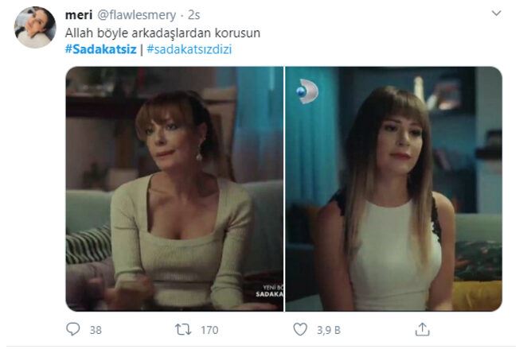Open the #sadakatsızdizi hashtag

click(x=189, y=49)
